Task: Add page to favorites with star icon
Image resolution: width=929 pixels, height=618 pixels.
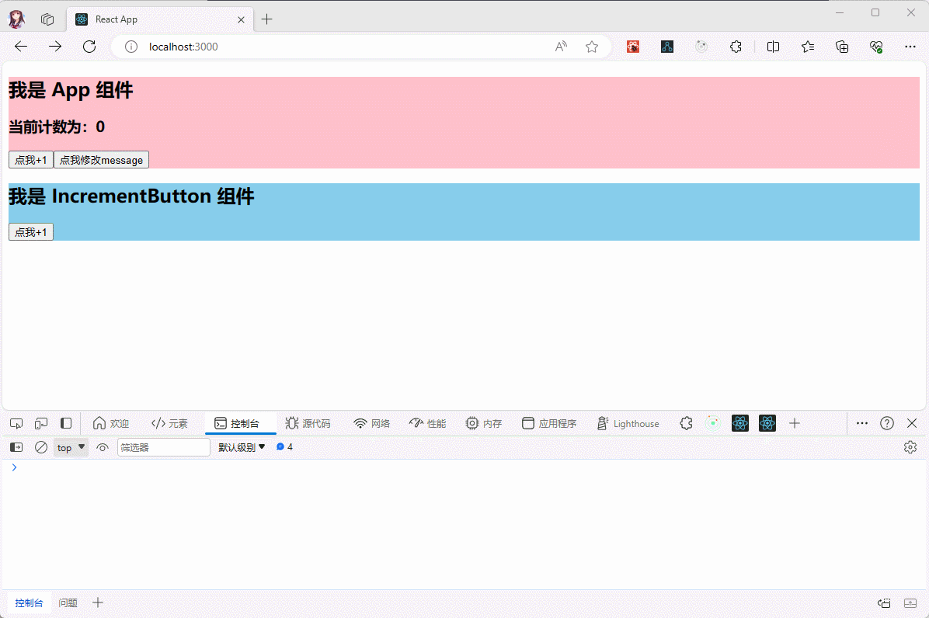Action: pyautogui.click(x=592, y=47)
